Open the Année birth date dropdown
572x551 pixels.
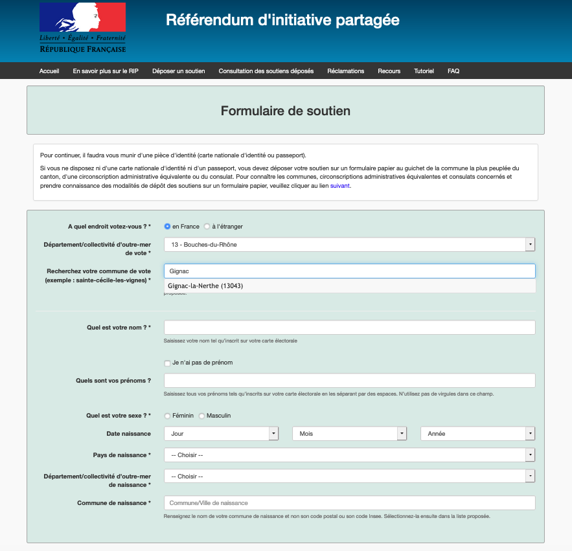[x=477, y=434]
